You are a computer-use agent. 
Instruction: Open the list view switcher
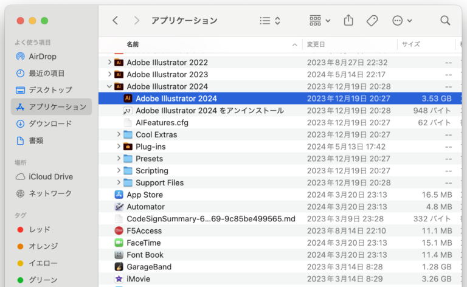pyautogui.click(x=270, y=21)
